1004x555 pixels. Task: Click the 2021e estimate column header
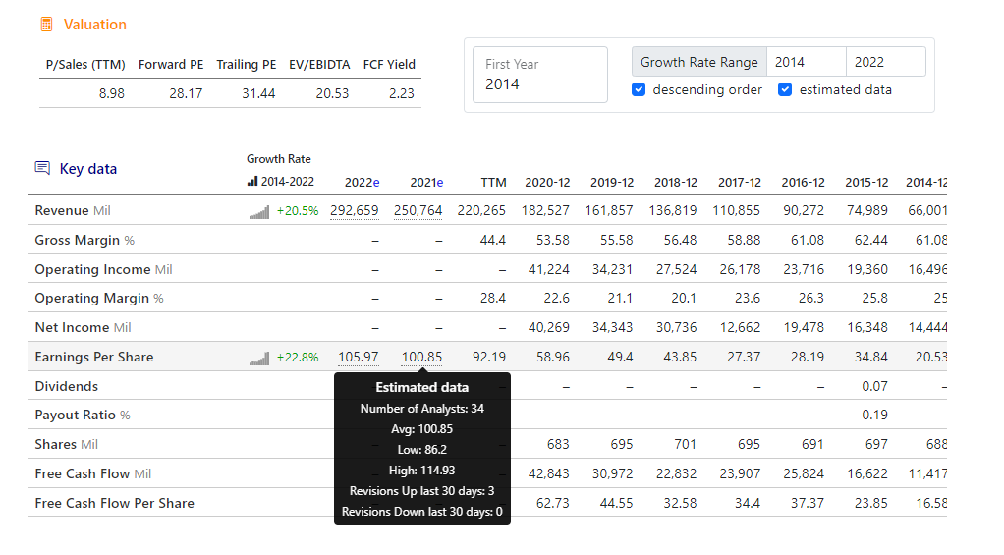pyautogui.click(x=426, y=183)
